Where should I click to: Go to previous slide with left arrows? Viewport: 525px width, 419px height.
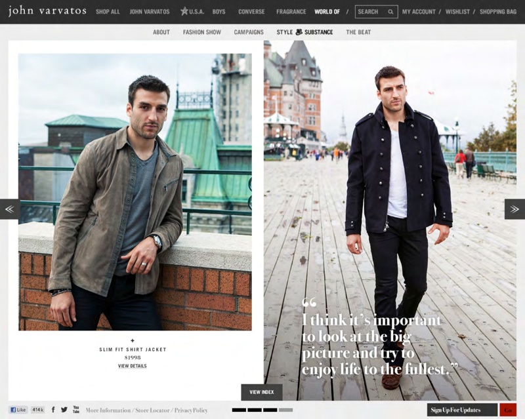tap(9, 209)
